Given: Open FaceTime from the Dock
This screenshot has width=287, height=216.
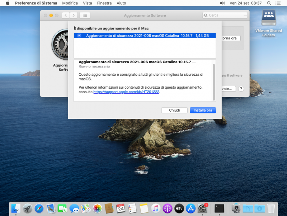Looking at the screenshot, I should [62, 208].
